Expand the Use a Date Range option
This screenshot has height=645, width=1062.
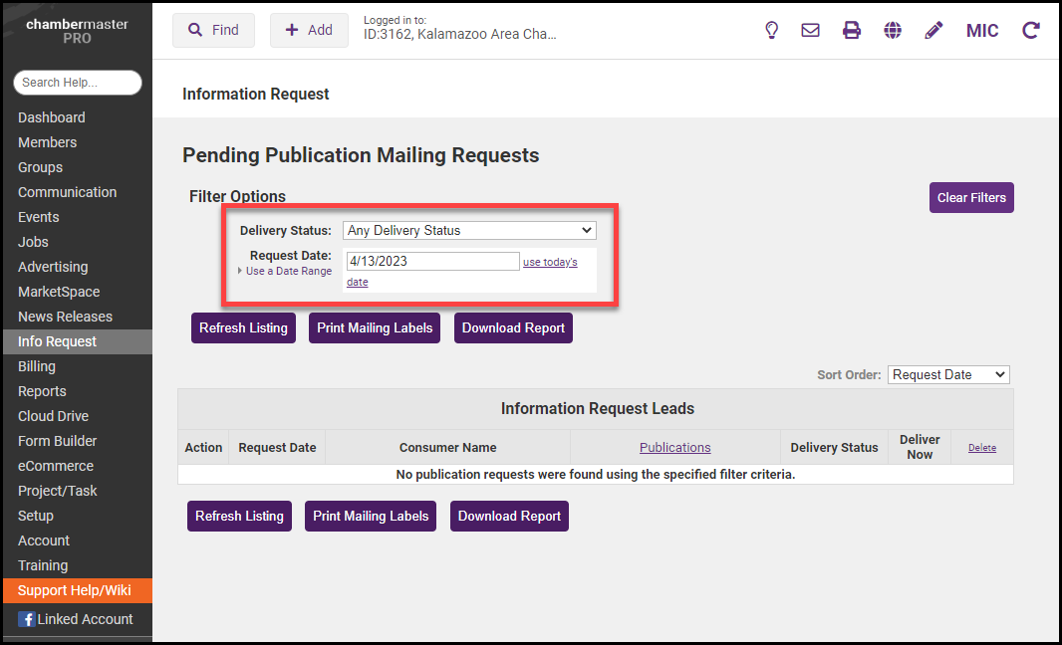(x=288, y=271)
